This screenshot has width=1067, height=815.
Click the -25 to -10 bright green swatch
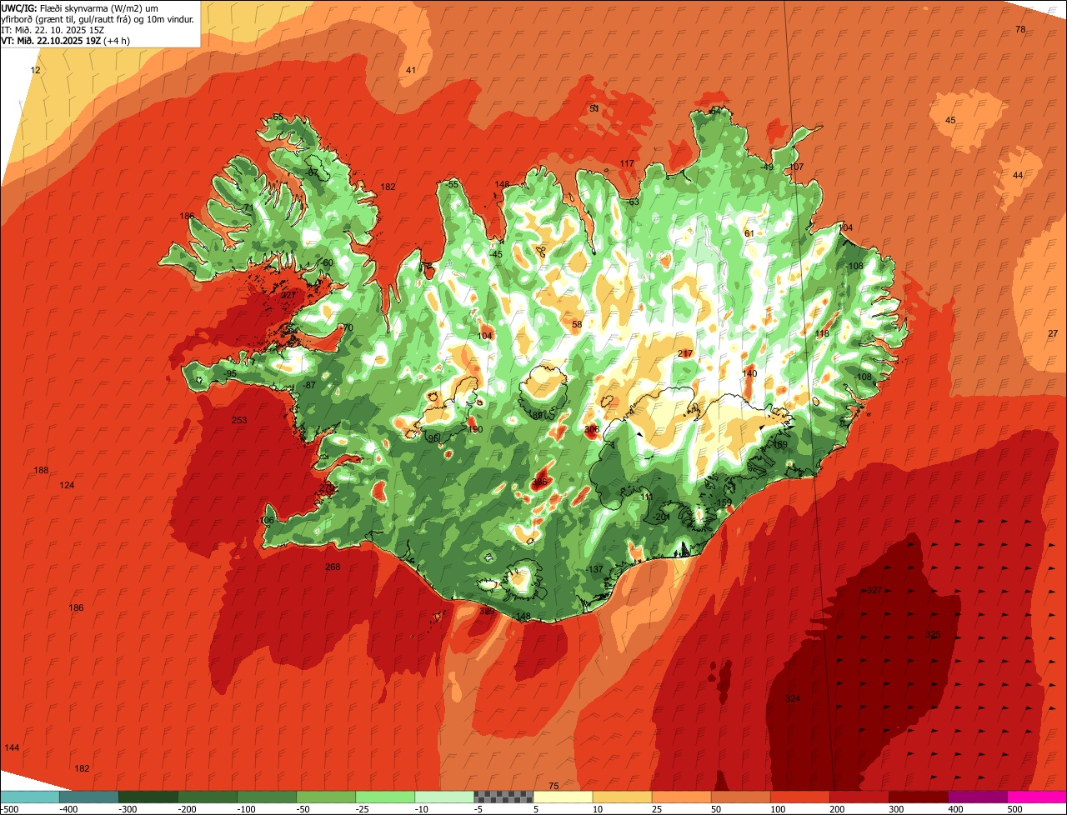pyautogui.click(x=384, y=797)
